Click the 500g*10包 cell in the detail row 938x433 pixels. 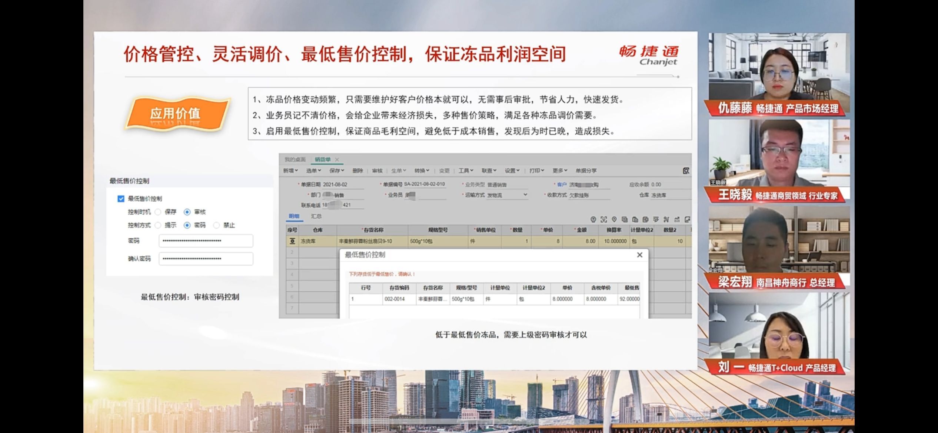tap(438, 241)
